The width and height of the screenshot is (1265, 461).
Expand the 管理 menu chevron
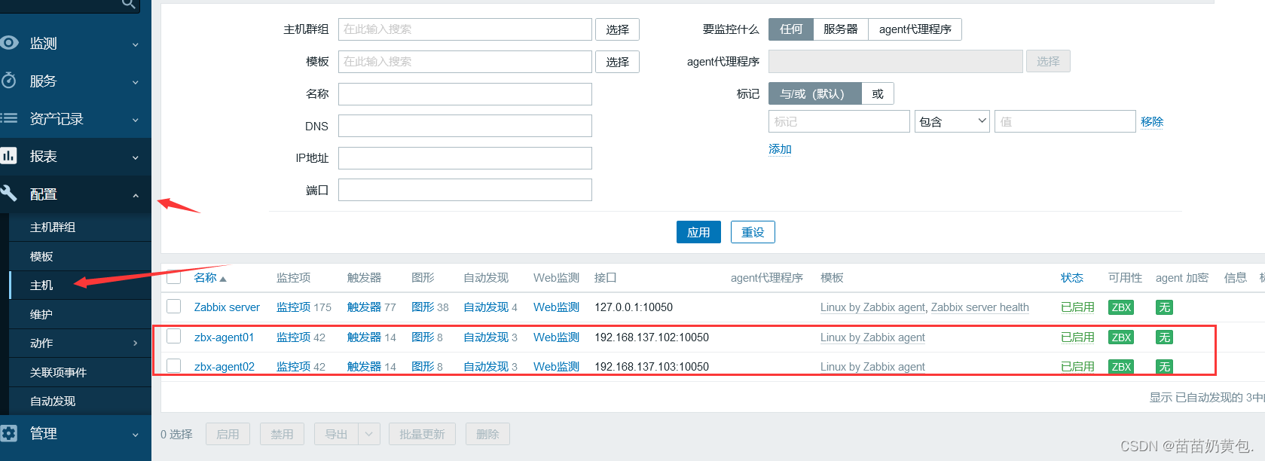click(x=136, y=435)
